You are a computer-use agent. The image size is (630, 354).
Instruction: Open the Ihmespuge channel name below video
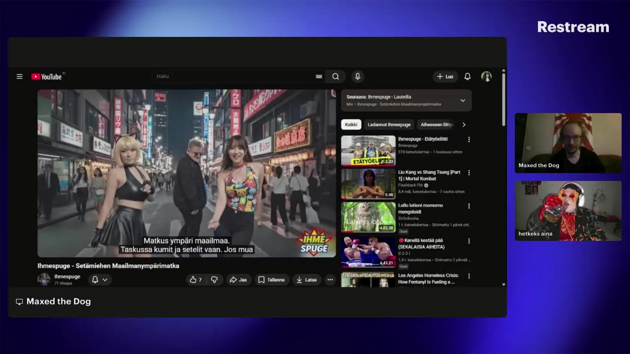[x=67, y=277]
